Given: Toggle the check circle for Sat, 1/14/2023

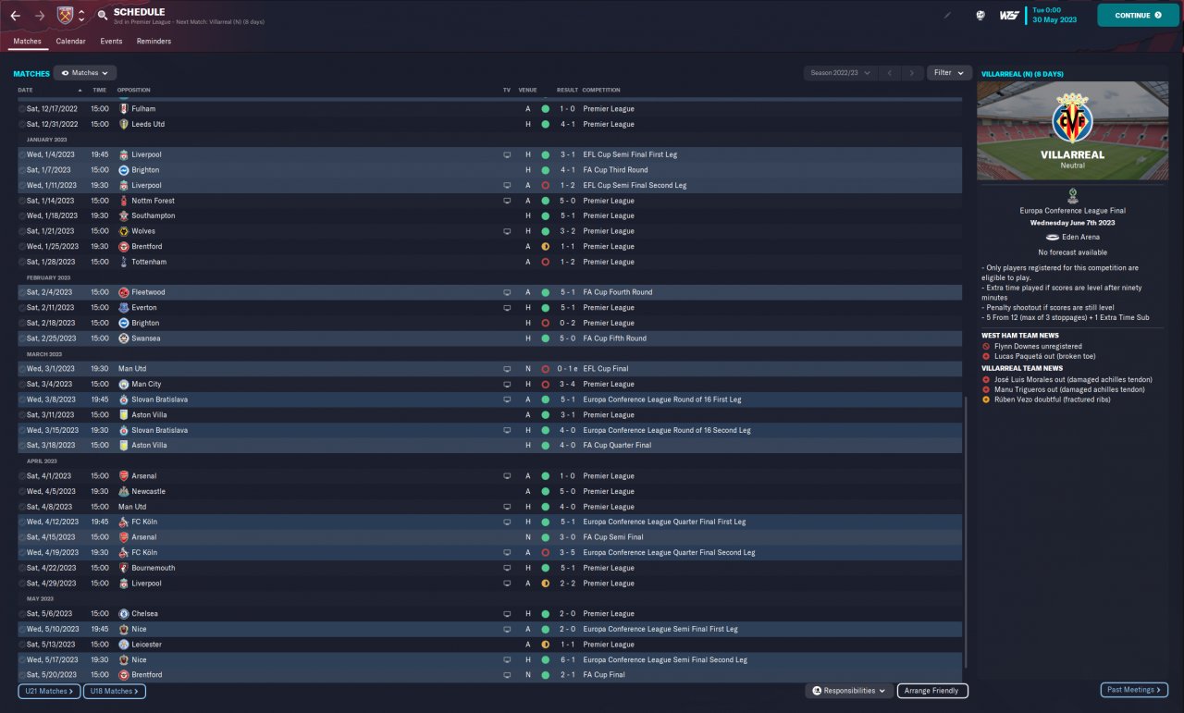Looking at the screenshot, I should click(x=22, y=201).
